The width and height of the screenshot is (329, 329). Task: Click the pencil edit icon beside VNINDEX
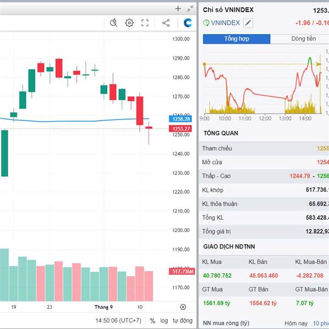tap(248, 22)
